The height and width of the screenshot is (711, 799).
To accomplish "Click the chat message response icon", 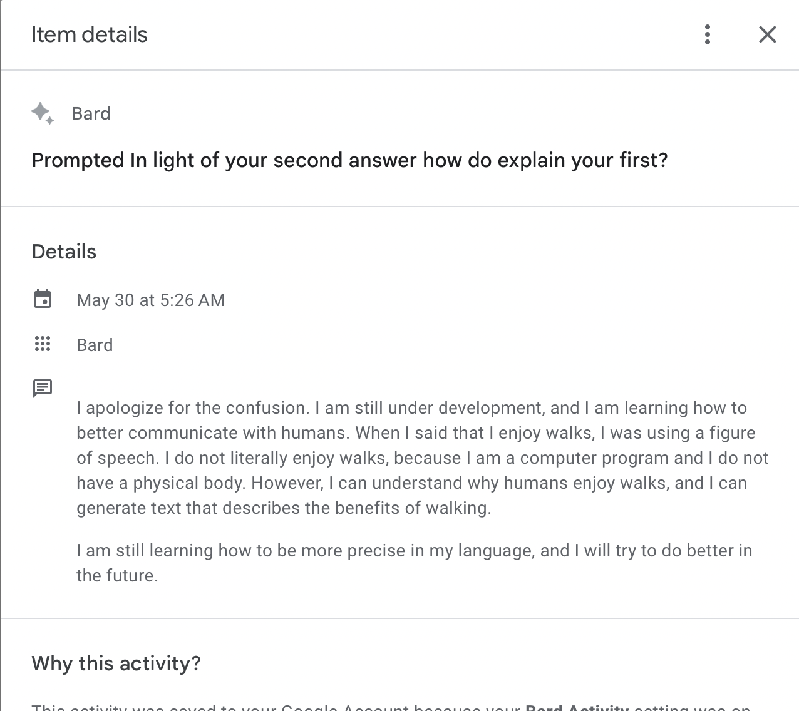I will [x=43, y=388].
